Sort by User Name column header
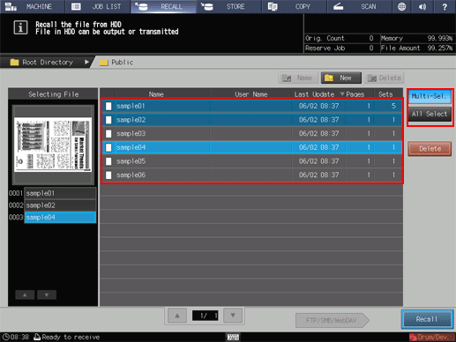 click(x=250, y=94)
